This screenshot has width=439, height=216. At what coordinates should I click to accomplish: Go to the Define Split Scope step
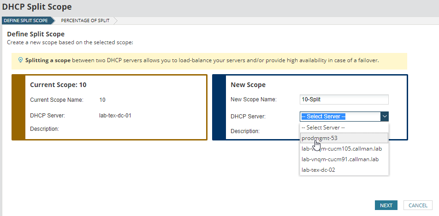(x=25, y=21)
